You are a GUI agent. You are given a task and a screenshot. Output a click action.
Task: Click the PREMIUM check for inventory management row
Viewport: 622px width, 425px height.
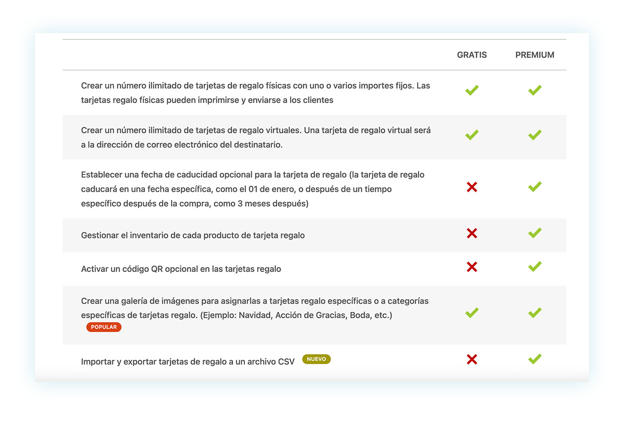pyautogui.click(x=535, y=233)
